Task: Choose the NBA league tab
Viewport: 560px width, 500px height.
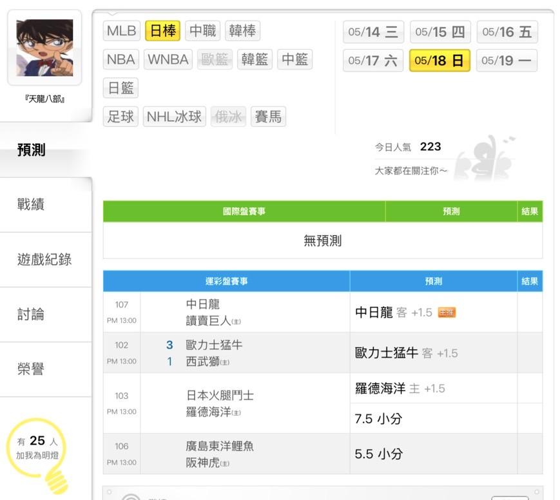Action: [x=121, y=59]
